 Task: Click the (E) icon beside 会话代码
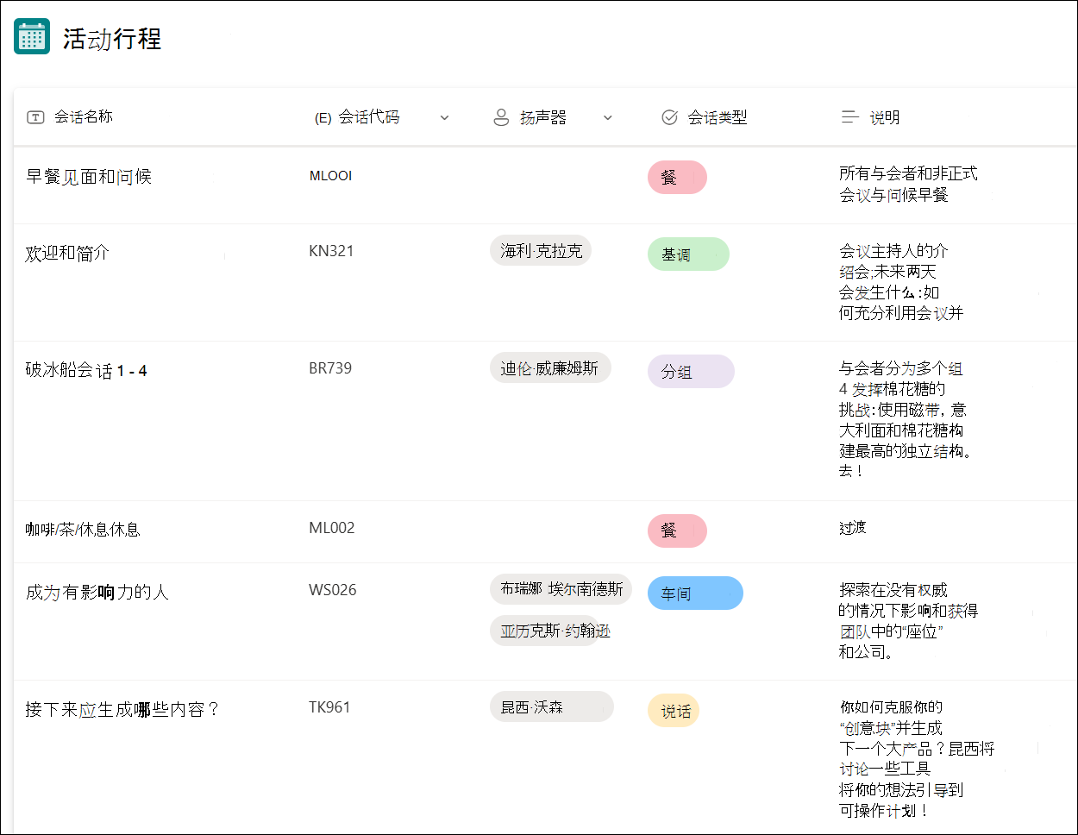tap(323, 118)
